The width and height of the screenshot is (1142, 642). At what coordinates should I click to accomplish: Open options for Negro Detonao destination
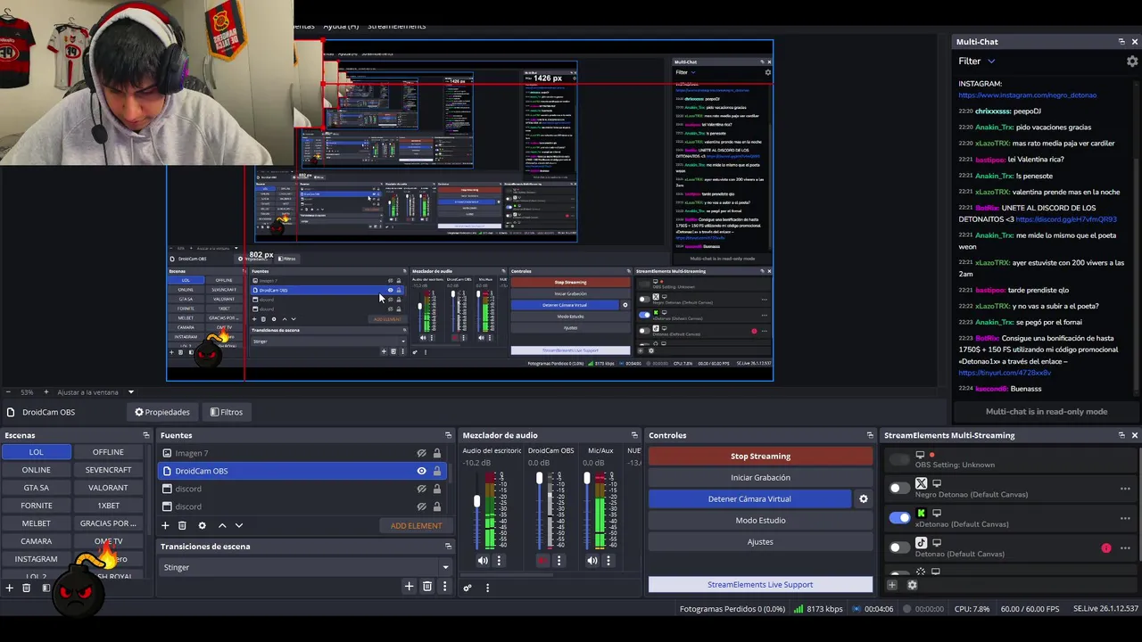1125,489
